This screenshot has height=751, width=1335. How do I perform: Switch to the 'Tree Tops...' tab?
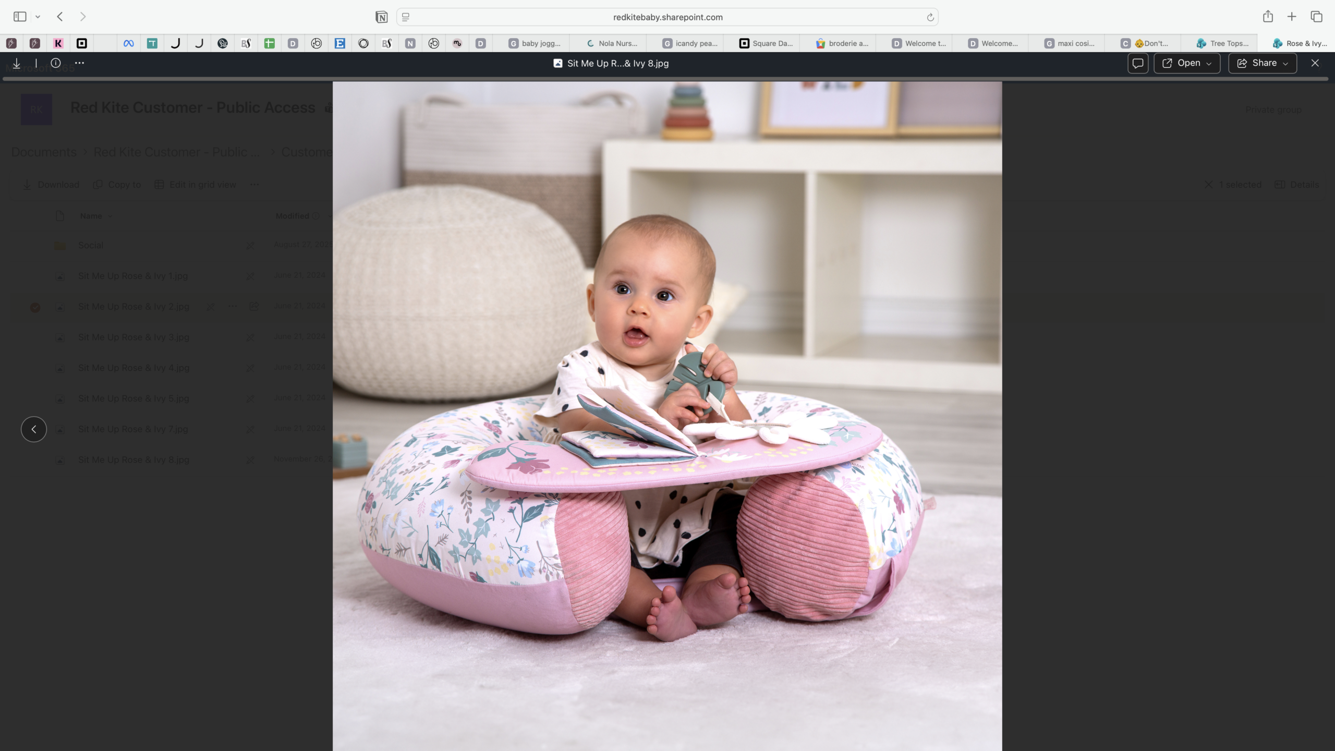1219,43
